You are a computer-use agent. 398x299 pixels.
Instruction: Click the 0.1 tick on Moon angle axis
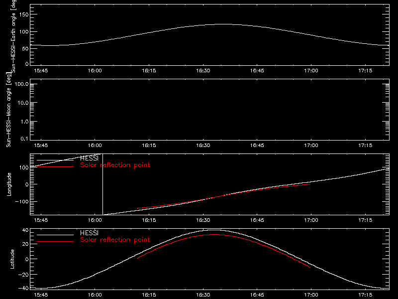click(24, 139)
